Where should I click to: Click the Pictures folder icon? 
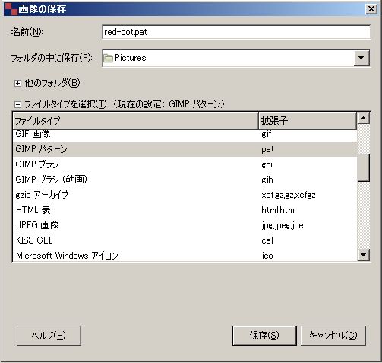[x=108, y=58]
